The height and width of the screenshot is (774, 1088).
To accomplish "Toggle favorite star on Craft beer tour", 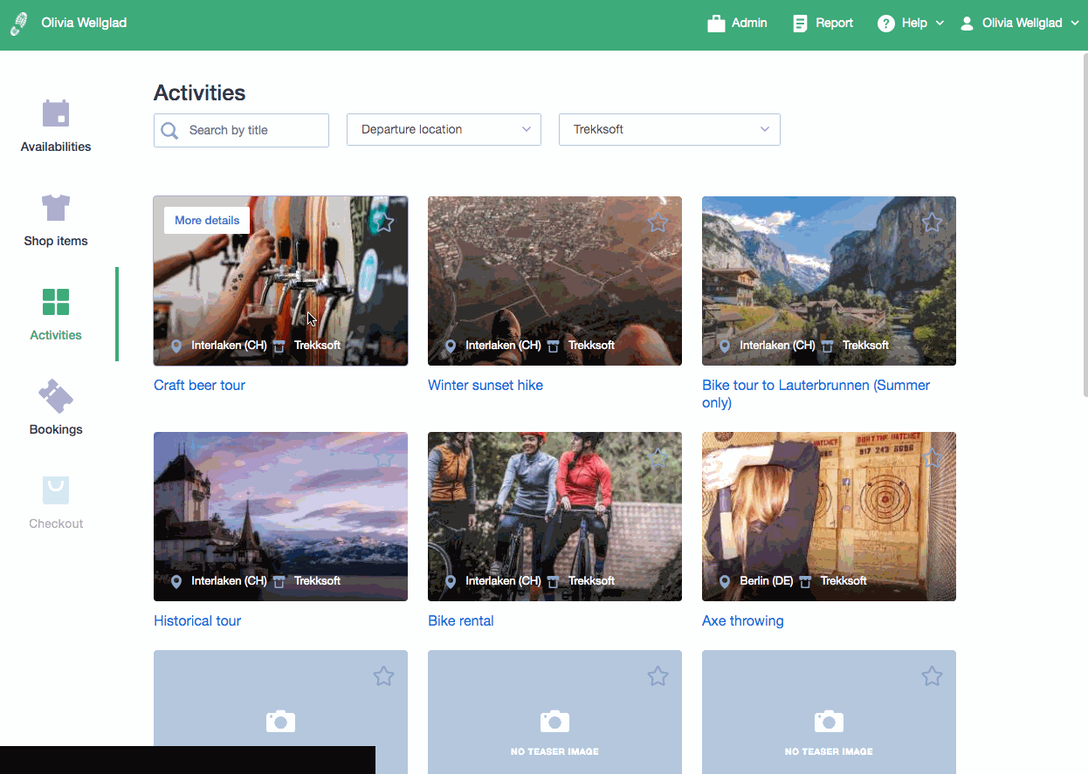I will tap(383, 223).
